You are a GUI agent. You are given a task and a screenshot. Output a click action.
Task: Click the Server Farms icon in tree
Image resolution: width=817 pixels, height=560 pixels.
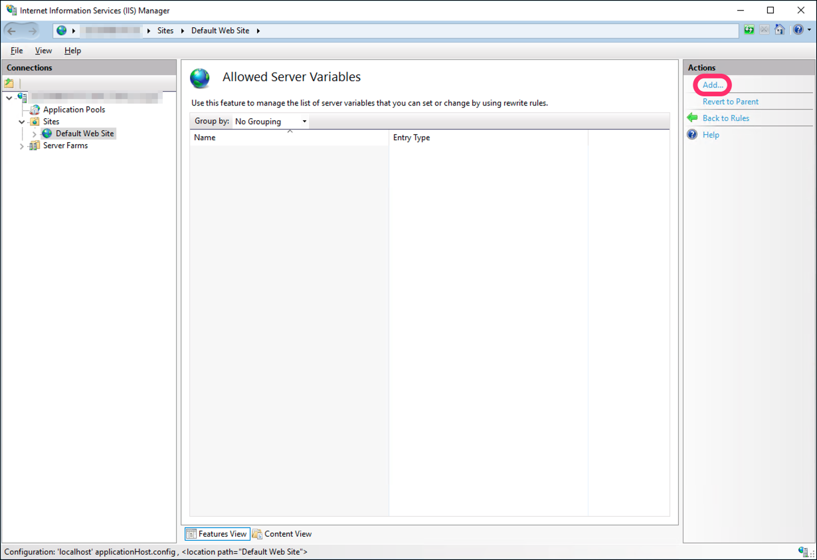(35, 145)
